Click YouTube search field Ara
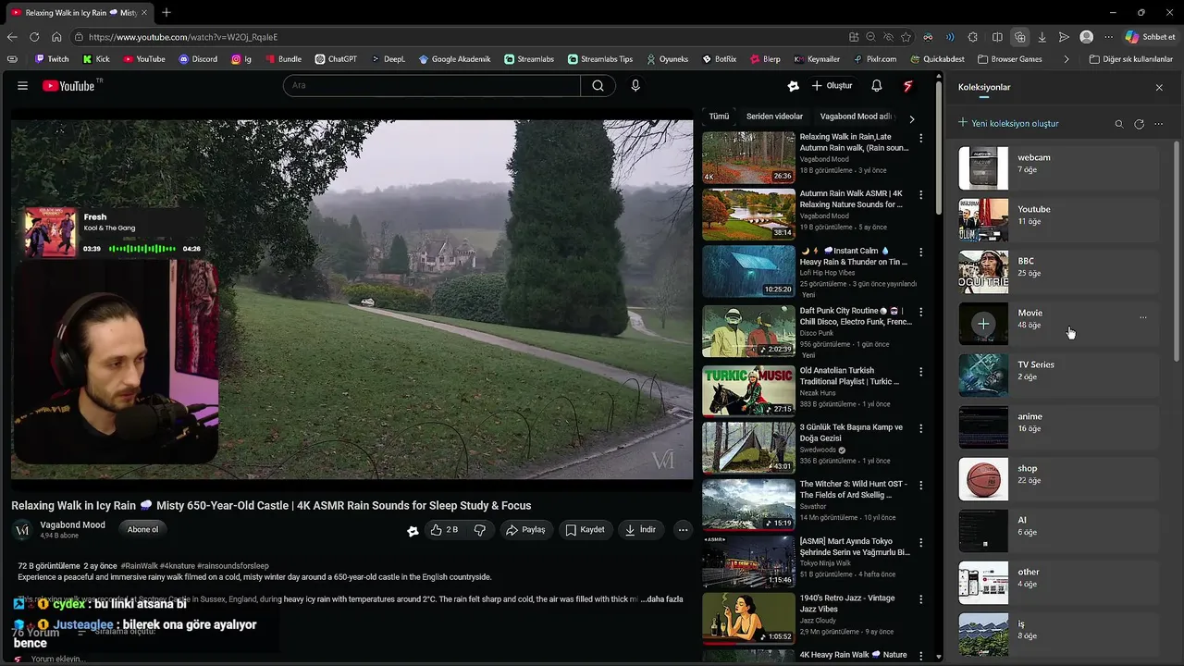This screenshot has height=666, width=1184. [x=432, y=85]
